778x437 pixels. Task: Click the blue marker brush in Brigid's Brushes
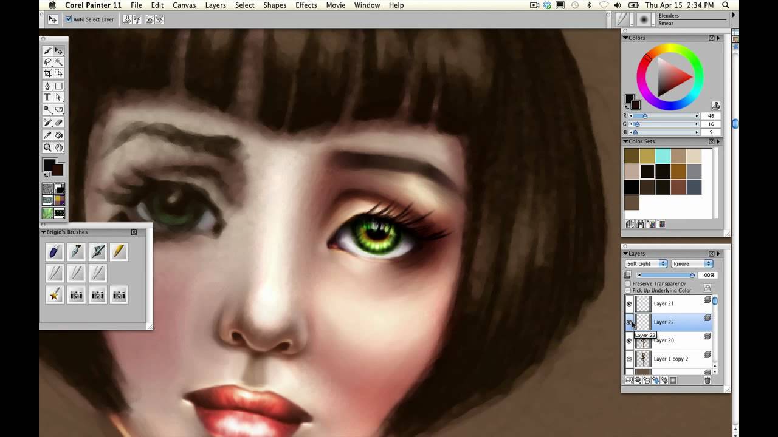[55, 251]
